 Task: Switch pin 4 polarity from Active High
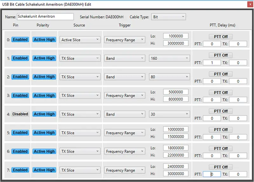[x=44, y=114]
